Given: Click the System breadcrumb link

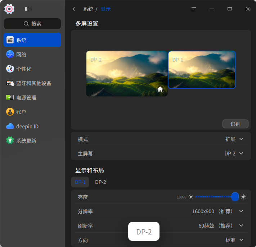Looking at the screenshot, I should coord(88,9).
